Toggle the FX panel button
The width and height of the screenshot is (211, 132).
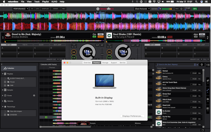[x=32, y=9]
